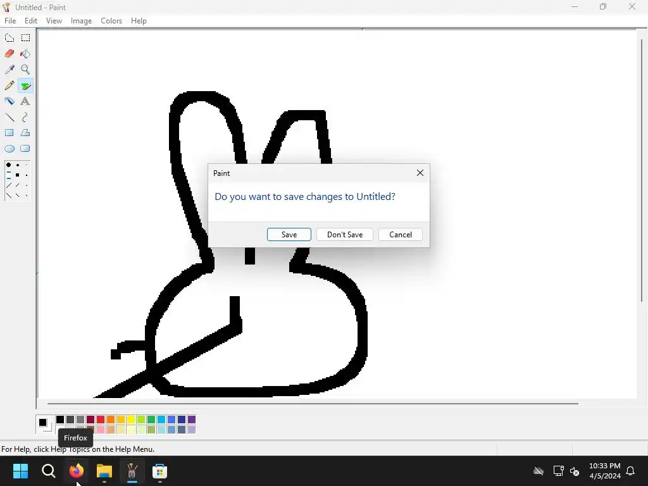This screenshot has width=648, height=486.
Task: Pick the bright red palette color
Action: (101, 420)
